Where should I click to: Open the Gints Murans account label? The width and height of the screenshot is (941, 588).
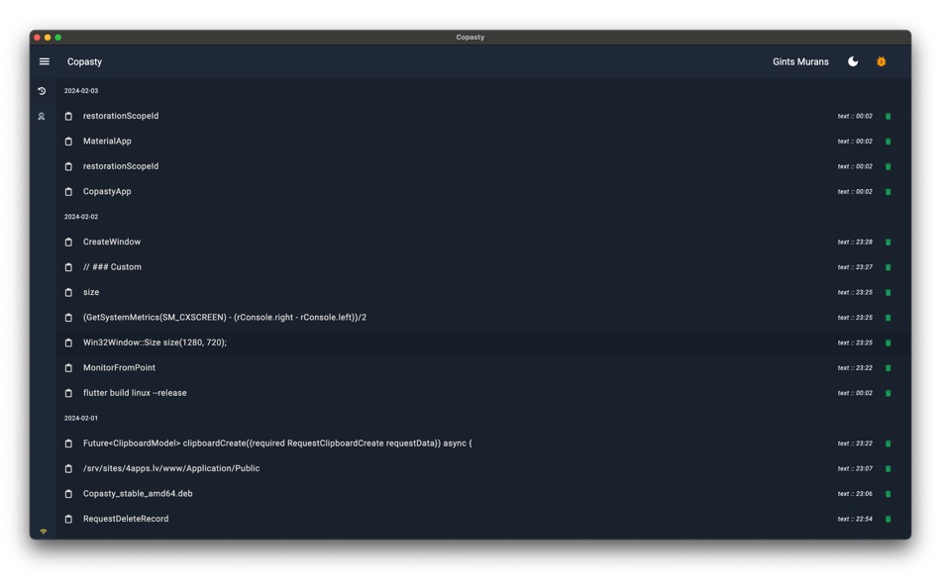tap(799, 61)
